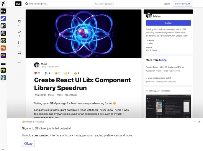
Task: Open the #typescript tag under title
Action: coord(40,95)
